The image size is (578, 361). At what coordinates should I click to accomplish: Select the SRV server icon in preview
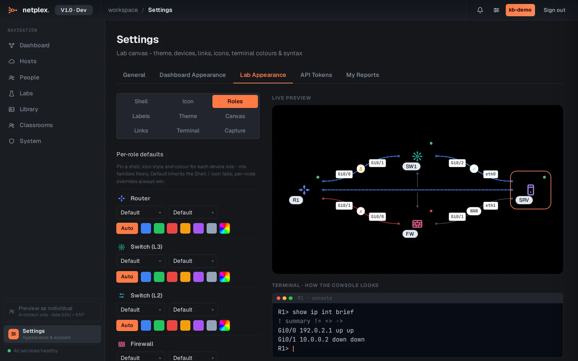531,190
